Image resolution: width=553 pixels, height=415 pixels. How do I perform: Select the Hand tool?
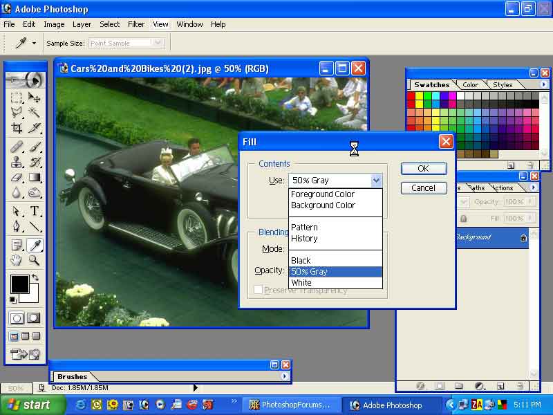click(17, 261)
